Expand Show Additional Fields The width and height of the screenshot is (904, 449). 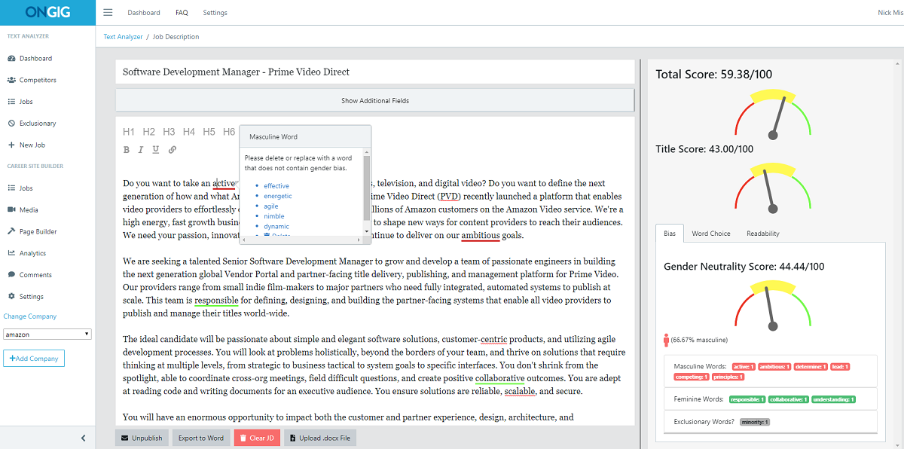[x=375, y=100]
